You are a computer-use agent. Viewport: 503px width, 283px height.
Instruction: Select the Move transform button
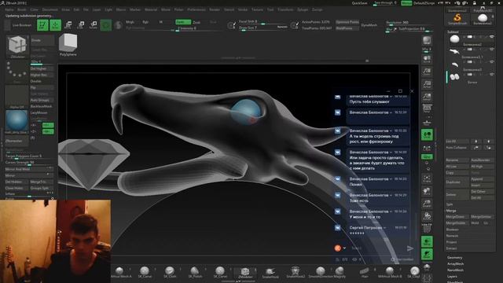[x=68, y=25]
